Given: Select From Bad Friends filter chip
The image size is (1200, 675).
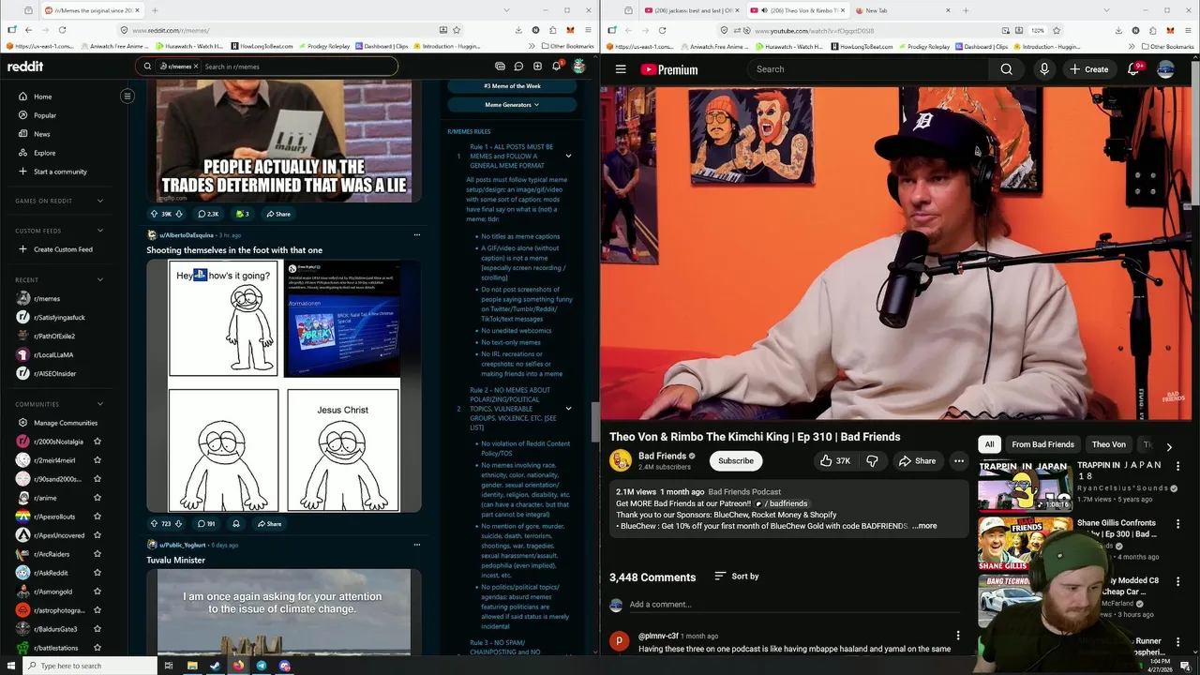Looking at the screenshot, I should click(x=1042, y=444).
